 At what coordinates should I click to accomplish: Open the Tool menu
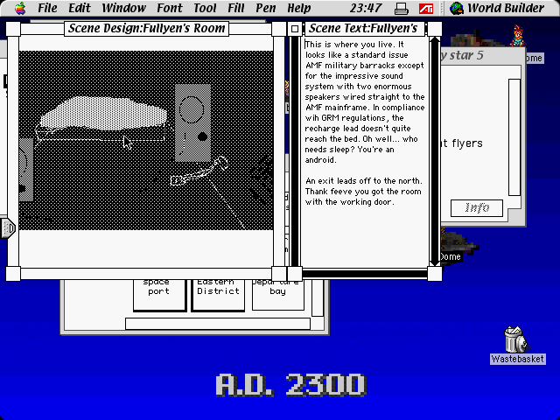pos(205,8)
